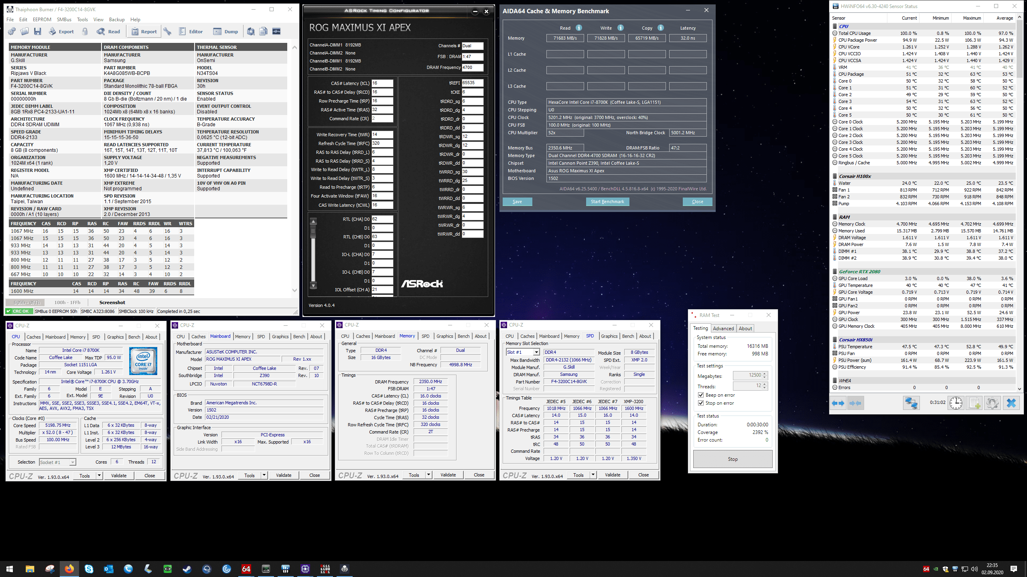Click the tREFI value field in Timing Configurator
The image size is (1027, 577).
click(473, 83)
